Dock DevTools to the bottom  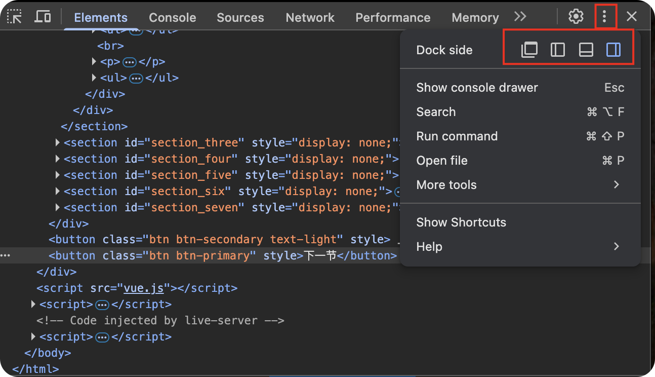(x=586, y=50)
